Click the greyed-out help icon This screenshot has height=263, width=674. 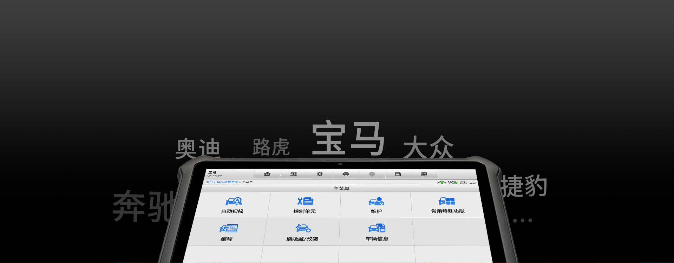click(x=372, y=174)
